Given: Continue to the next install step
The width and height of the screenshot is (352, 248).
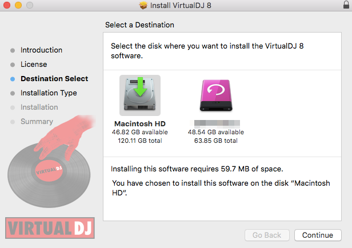Looking at the screenshot, I should pyautogui.click(x=318, y=235).
